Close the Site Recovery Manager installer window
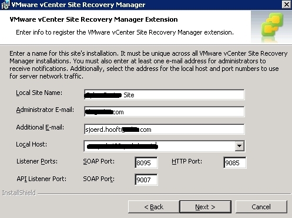 point(286,4)
